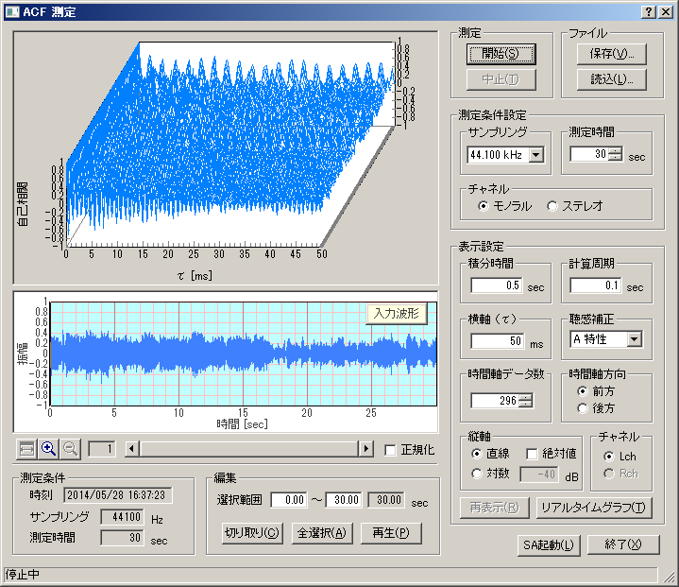Screen dimensions: 679x587
Task: Open the 聴感補正 A 特性 dropdown
Action: point(635,339)
